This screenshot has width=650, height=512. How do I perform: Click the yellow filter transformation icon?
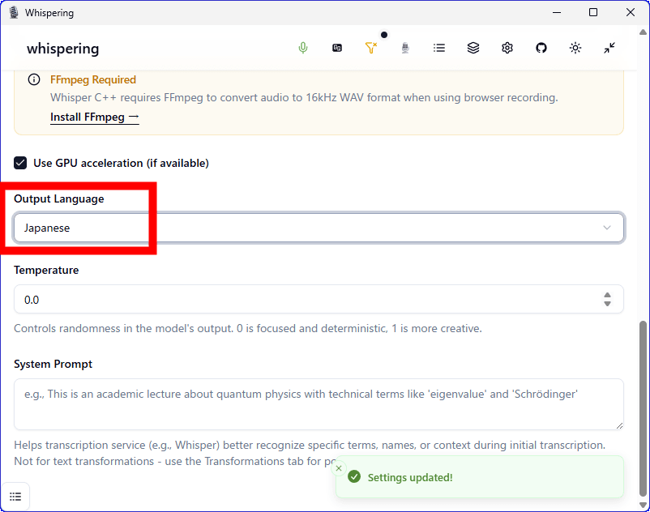pyautogui.click(x=371, y=48)
